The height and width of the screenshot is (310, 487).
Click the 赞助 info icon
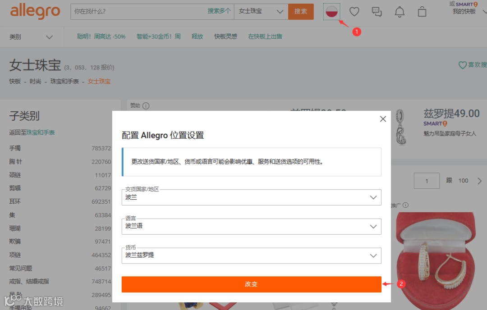click(146, 106)
